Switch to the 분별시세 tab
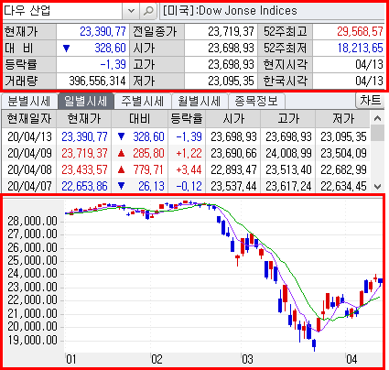The image size is (389, 370). pyautogui.click(x=29, y=101)
